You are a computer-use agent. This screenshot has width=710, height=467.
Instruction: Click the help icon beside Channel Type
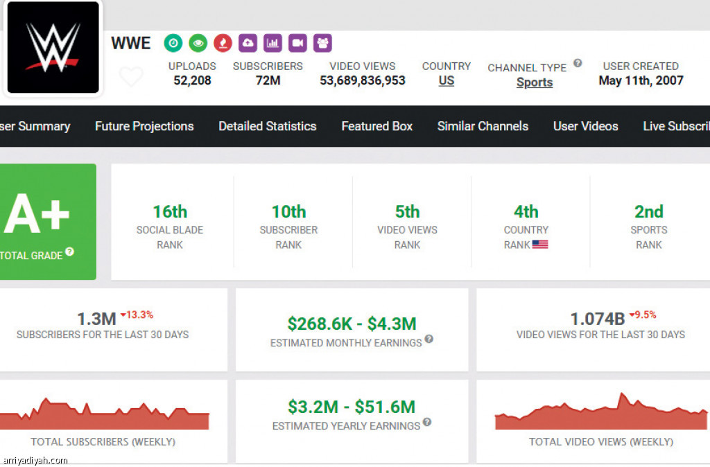(x=578, y=64)
